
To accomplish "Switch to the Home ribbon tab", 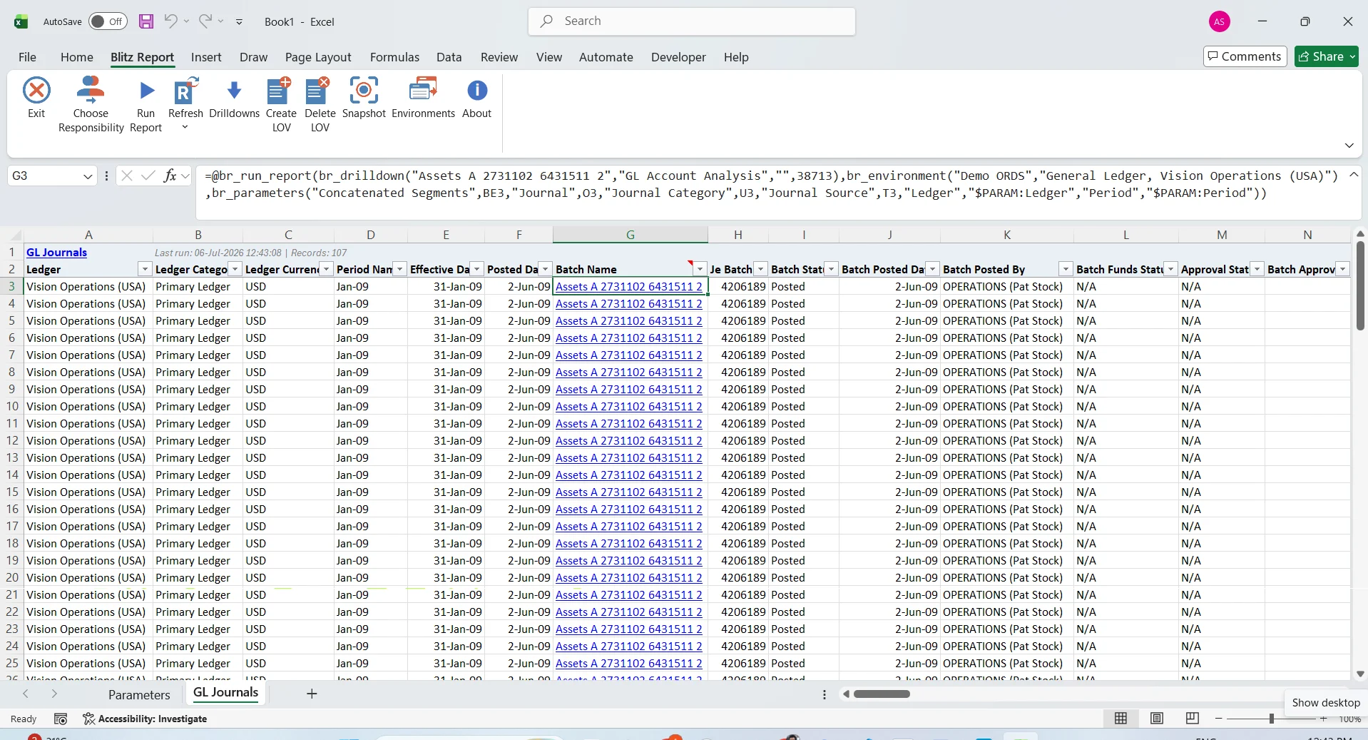I will click(77, 57).
